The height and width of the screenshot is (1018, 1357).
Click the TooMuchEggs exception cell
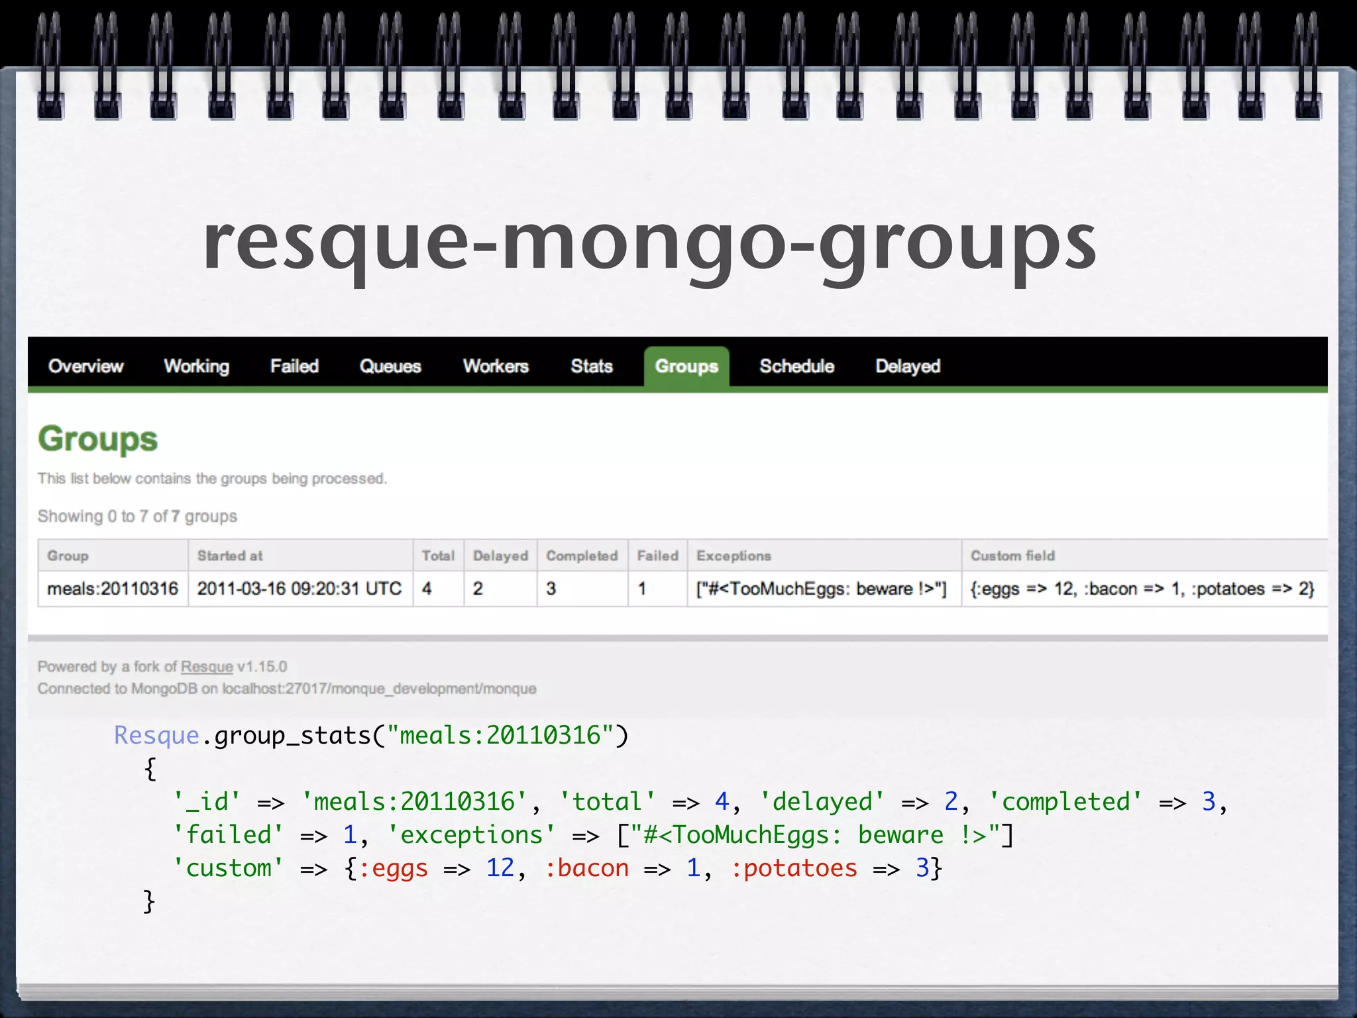click(x=824, y=589)
